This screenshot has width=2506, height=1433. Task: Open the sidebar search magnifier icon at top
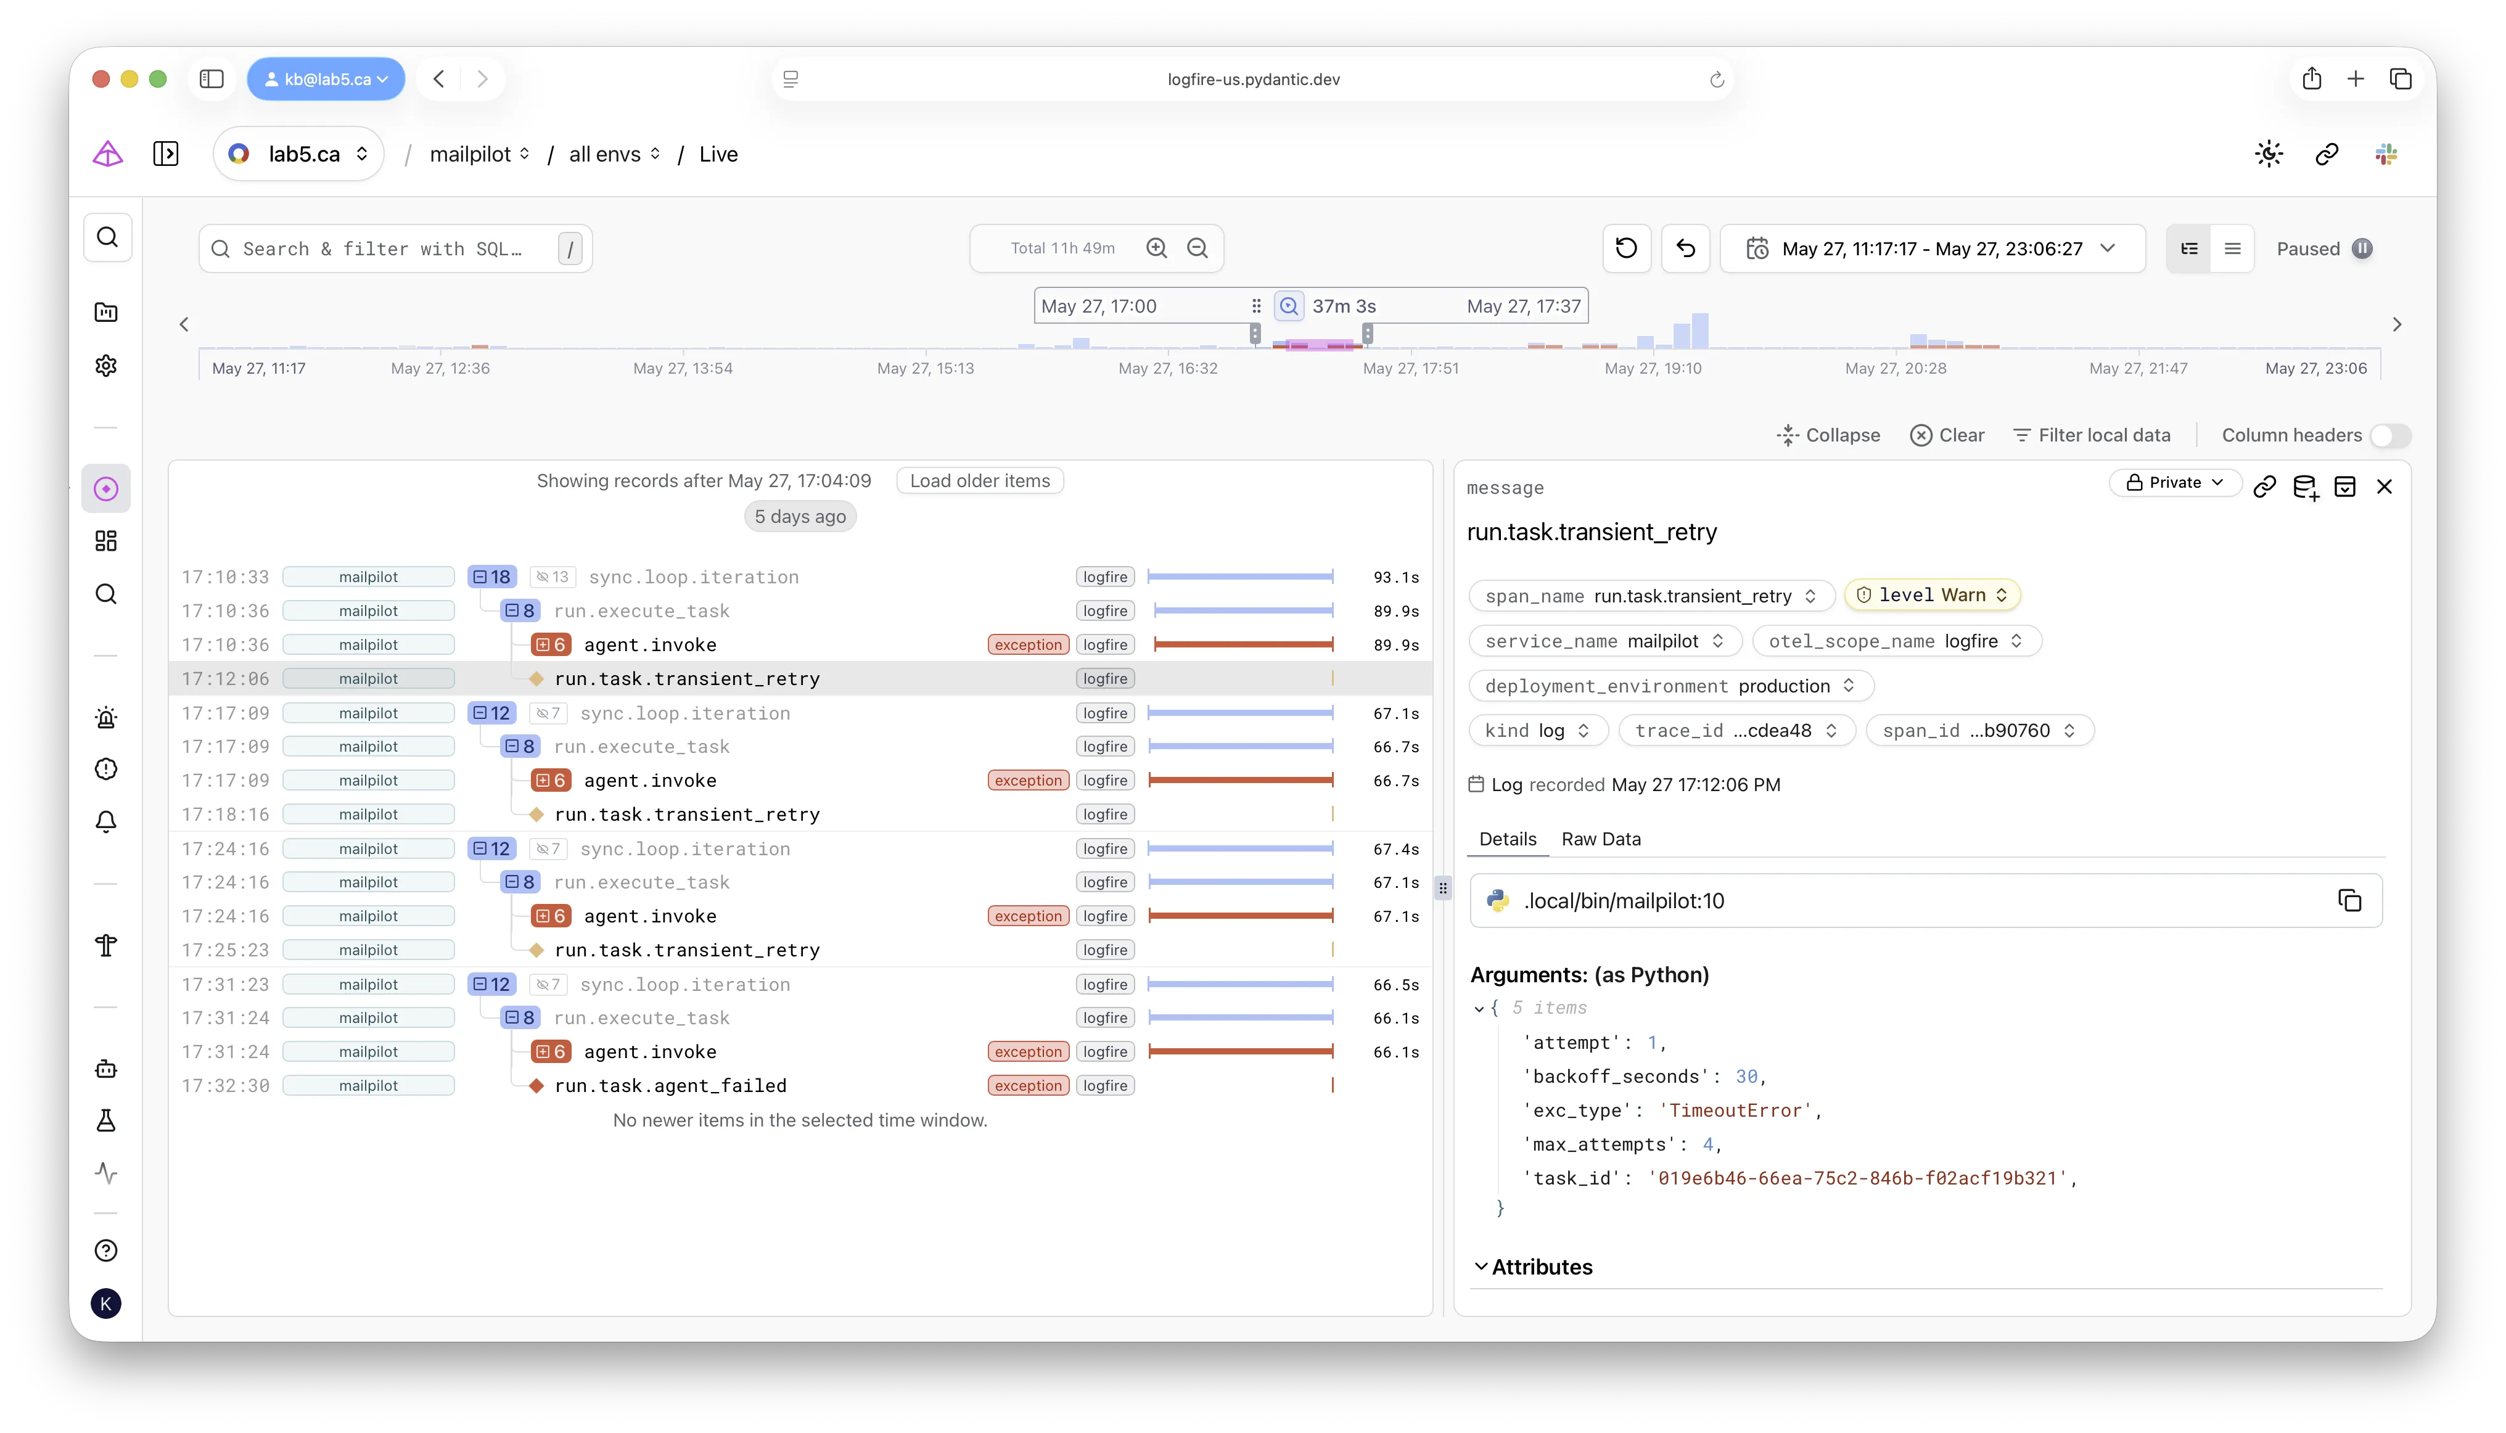click(107, 237)
